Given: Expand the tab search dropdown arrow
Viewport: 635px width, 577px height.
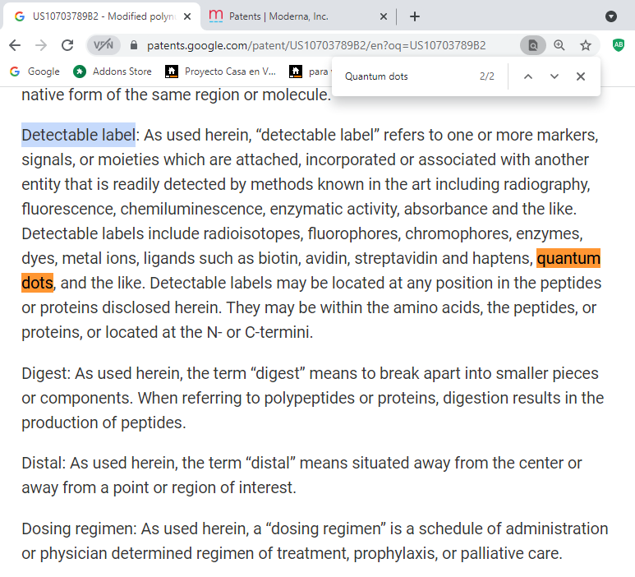Looking at the screenshot, I should click(611, 16).
